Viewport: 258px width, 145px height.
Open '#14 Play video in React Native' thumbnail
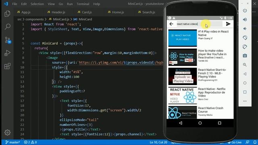(183, 38)
